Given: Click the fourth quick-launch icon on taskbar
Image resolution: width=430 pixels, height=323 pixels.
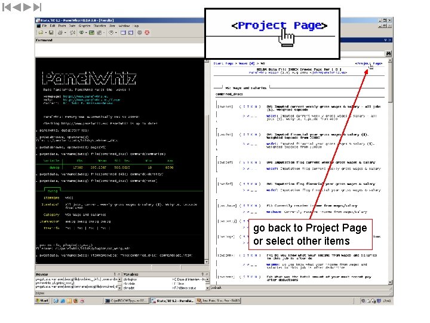Looking at the screenshot, I should pyautogui.click(x=76, y=301).
